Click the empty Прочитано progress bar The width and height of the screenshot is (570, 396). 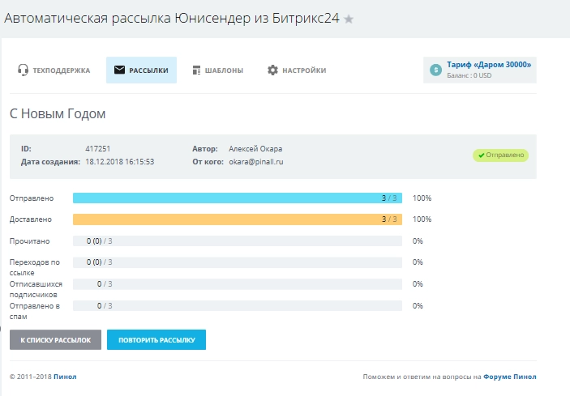coord(243,241)
